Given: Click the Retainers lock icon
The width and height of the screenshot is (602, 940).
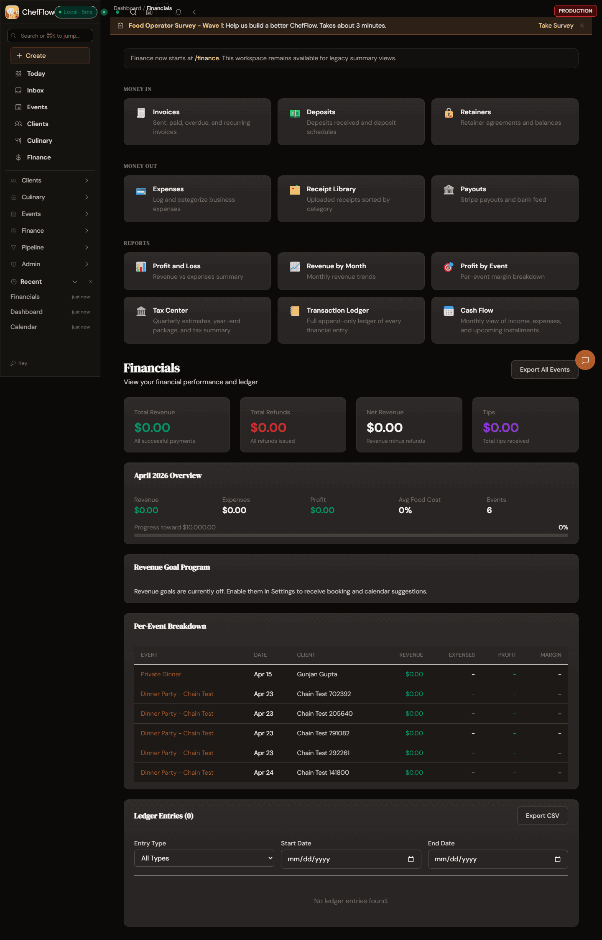Looking at the screenshot, I should pyautogui.click(x=449, y=113).
